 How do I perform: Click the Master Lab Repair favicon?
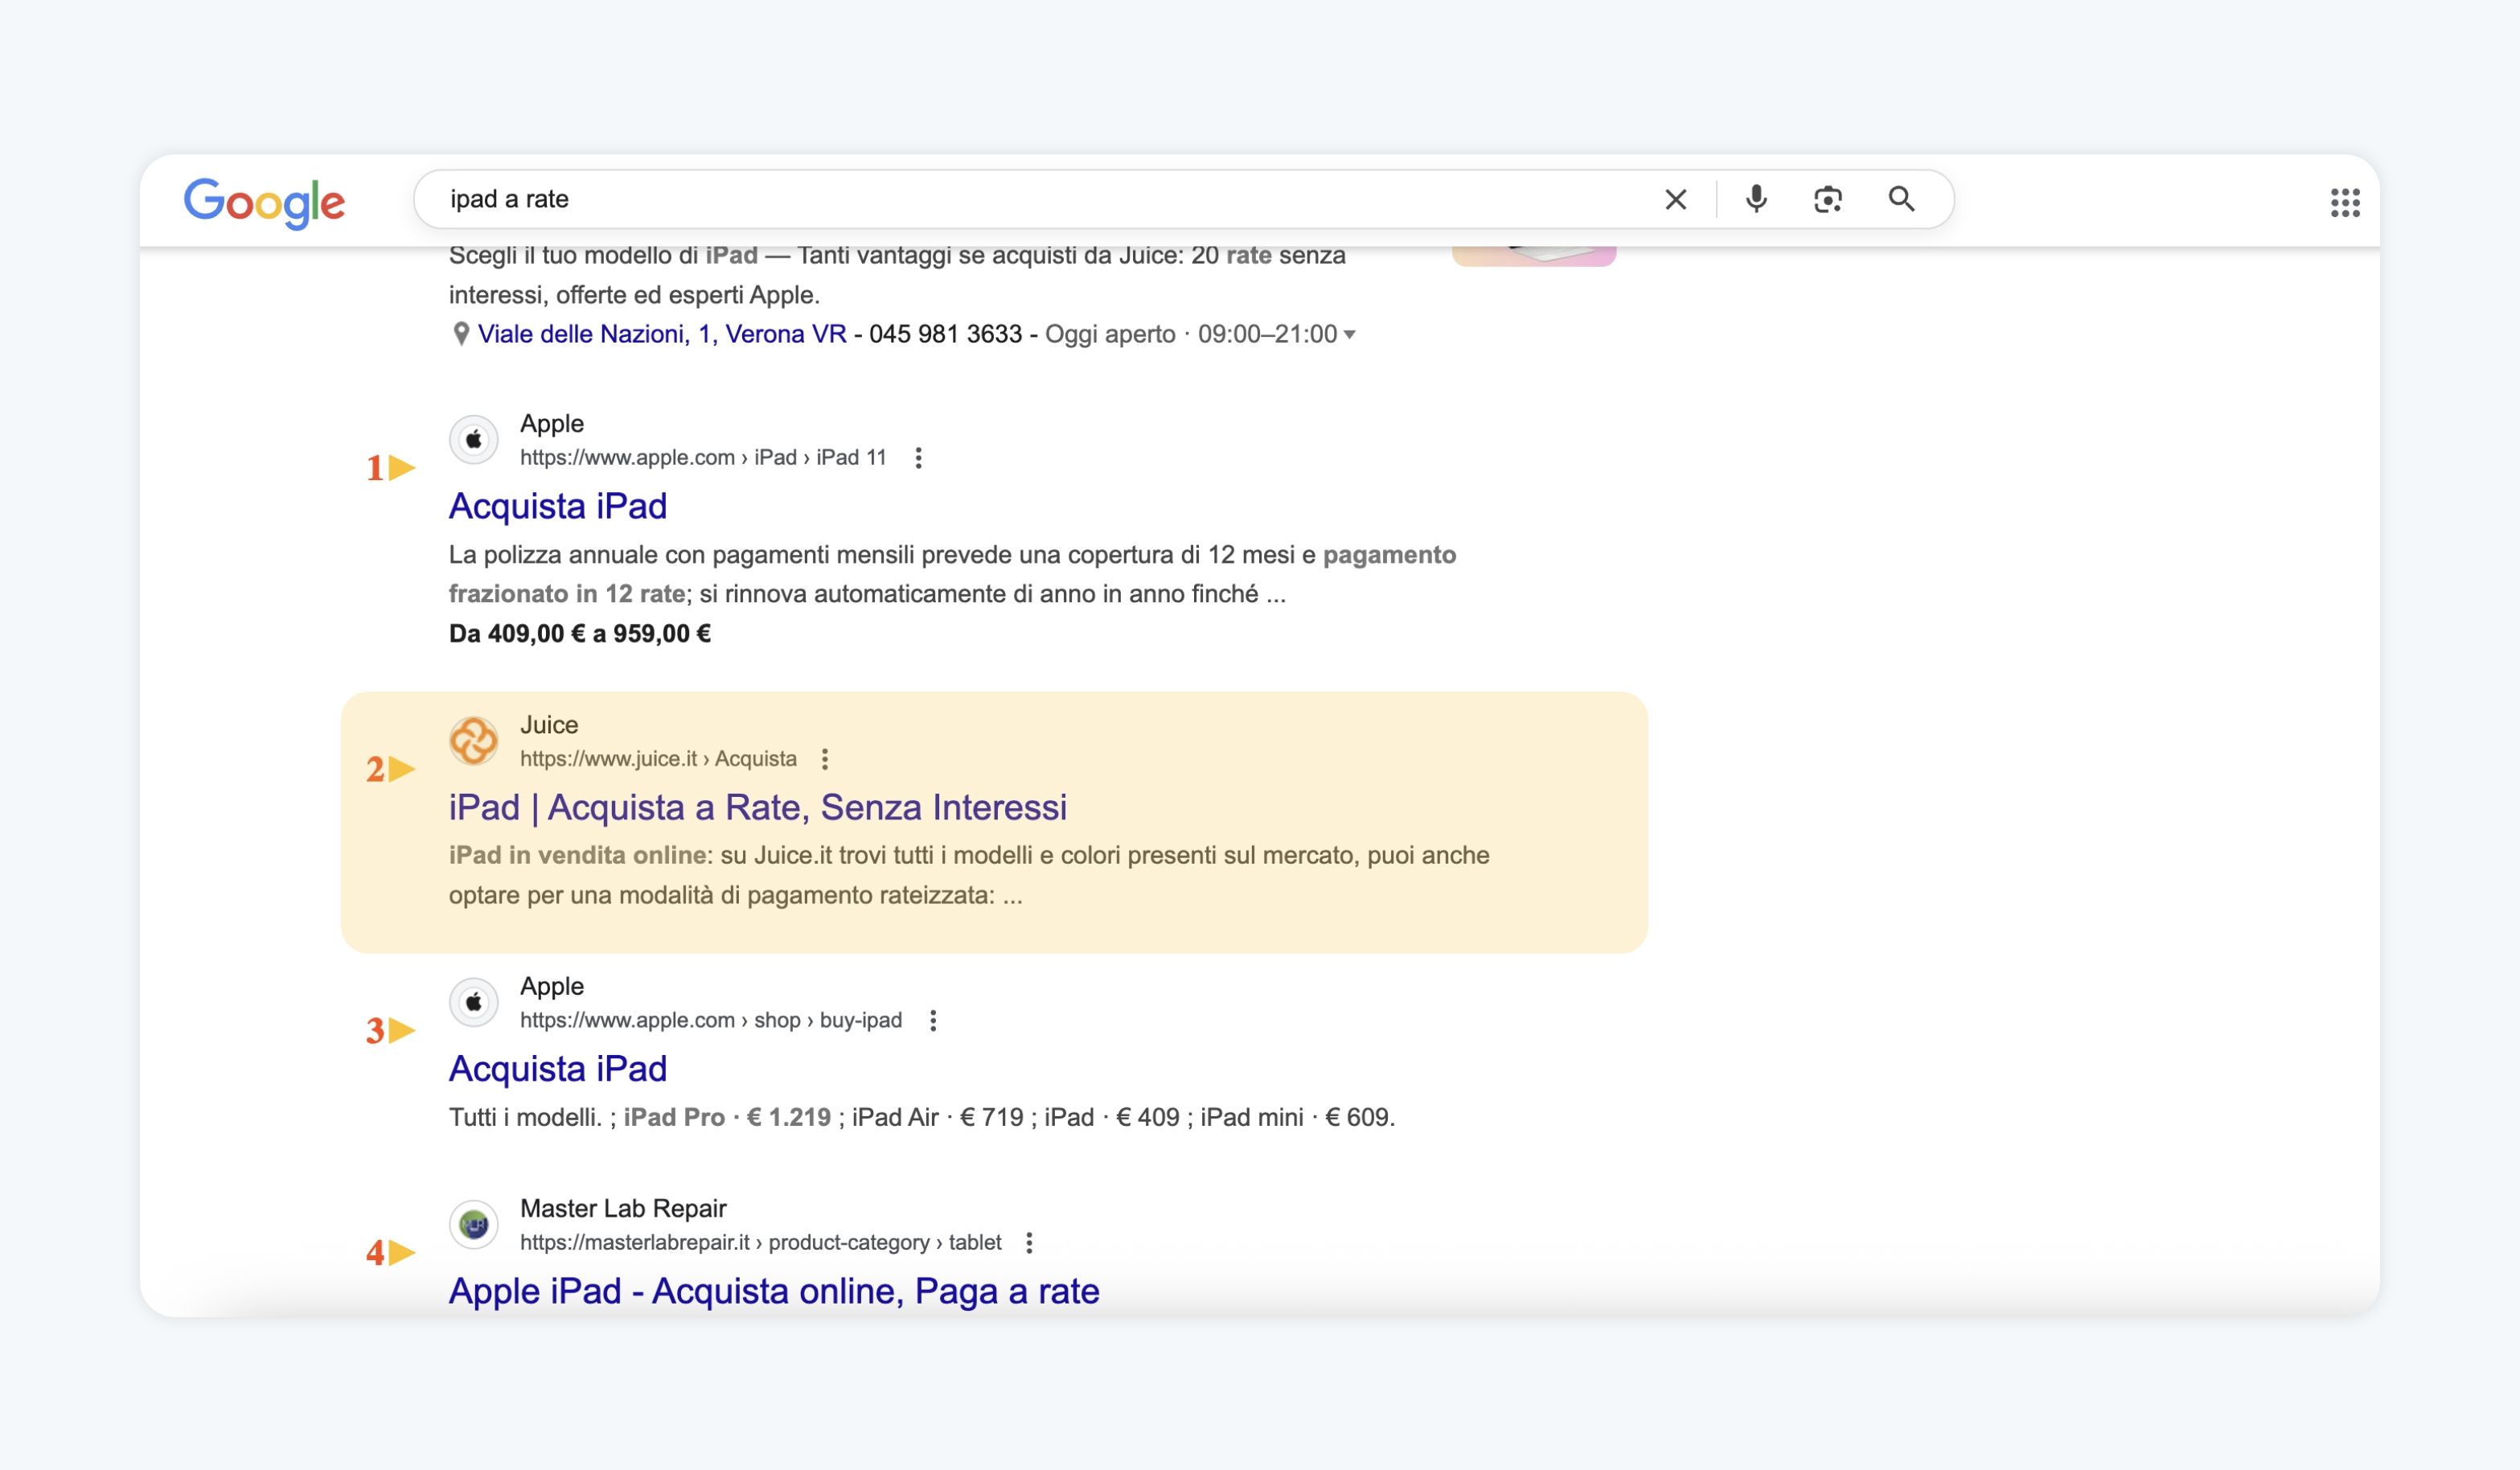coord(474,1225)
